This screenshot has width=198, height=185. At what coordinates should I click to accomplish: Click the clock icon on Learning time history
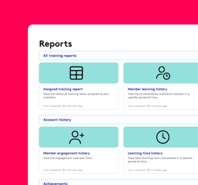pyautogui.click(x=163, y=137)
